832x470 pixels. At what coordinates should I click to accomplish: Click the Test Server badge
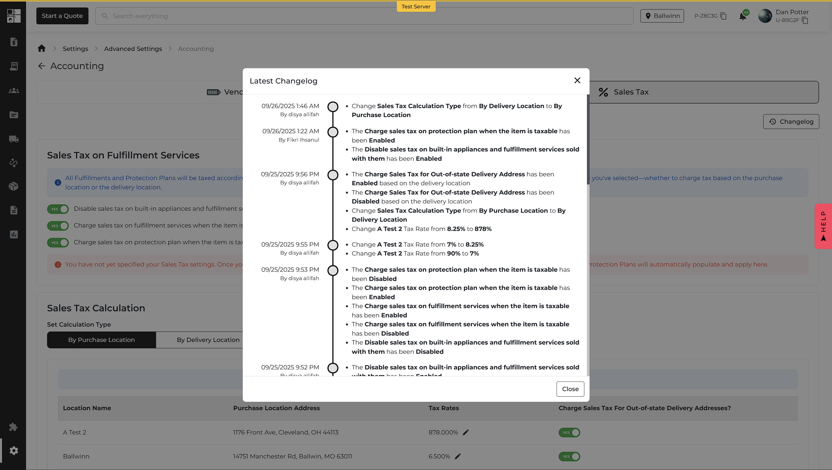pos(416,6)
